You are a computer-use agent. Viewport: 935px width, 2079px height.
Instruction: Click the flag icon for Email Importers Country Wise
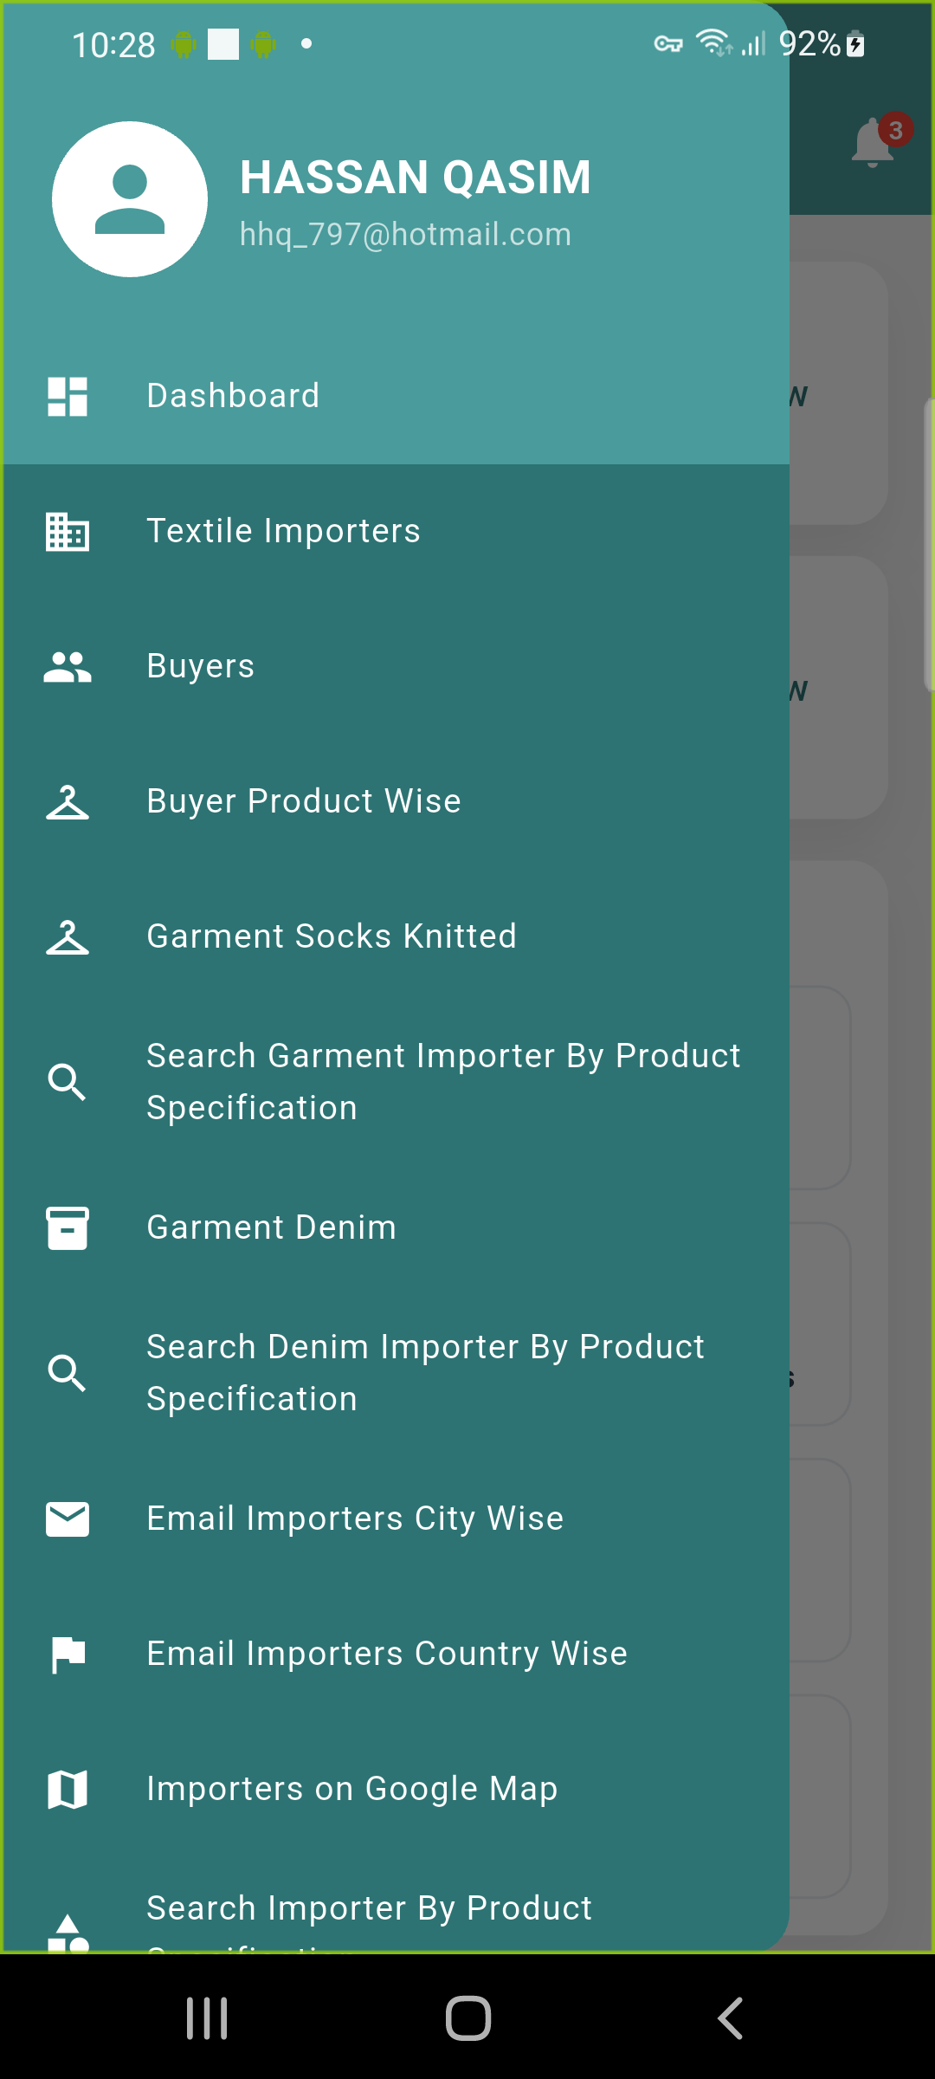(x=68, y=1655)
